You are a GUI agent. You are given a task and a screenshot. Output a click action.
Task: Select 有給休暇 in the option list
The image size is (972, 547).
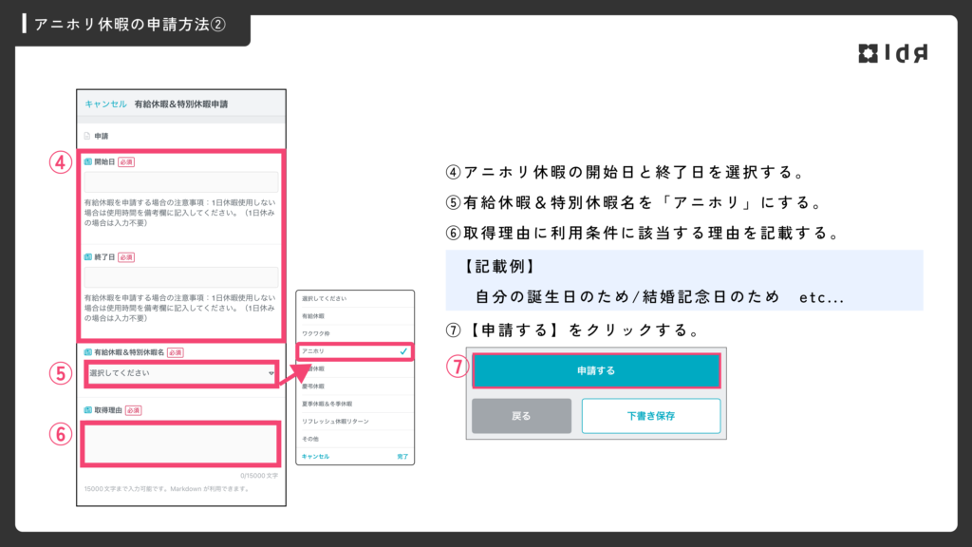pyautogui.click(x=315, y=316)
